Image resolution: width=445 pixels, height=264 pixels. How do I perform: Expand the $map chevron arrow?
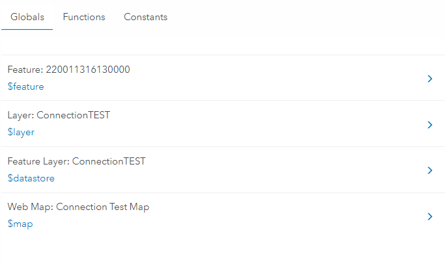429,217
